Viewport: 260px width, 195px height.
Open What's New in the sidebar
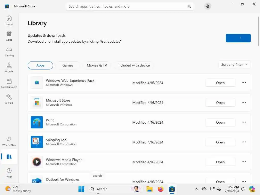(x=9, y=142)
